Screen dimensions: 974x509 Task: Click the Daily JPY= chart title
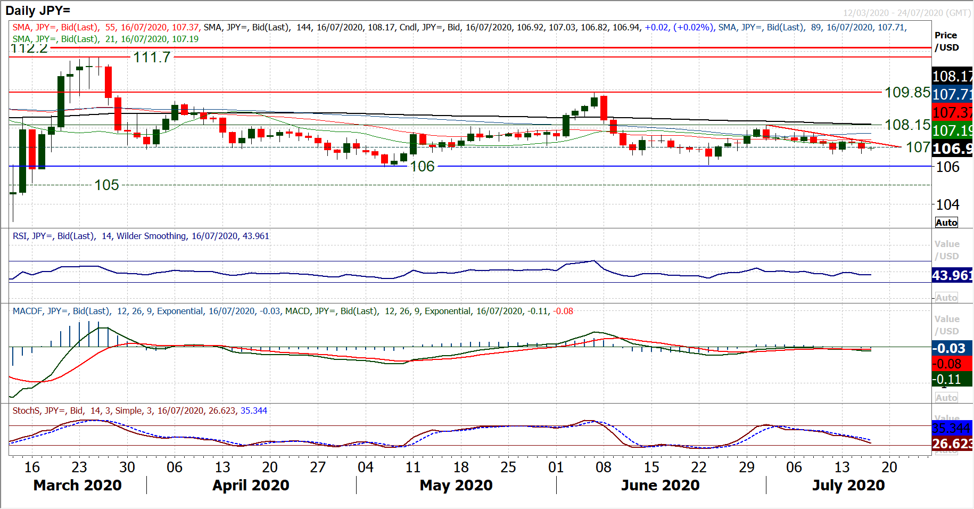(x=38, y=10)
